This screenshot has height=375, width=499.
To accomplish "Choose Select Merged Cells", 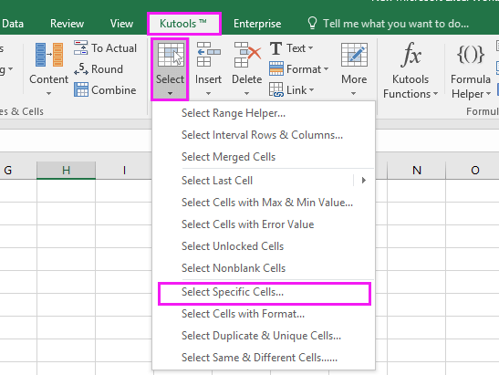I will point(264,157).
